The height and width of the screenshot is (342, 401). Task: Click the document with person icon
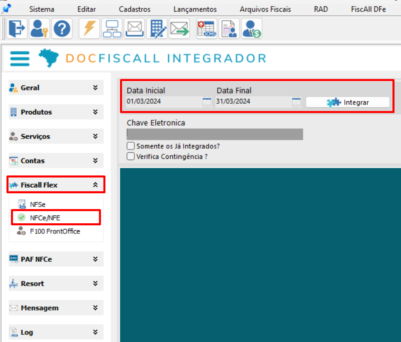(x=229, y=28)
